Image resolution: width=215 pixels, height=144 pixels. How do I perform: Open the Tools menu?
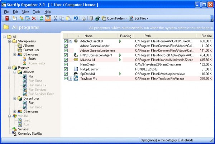click(37, 12)
